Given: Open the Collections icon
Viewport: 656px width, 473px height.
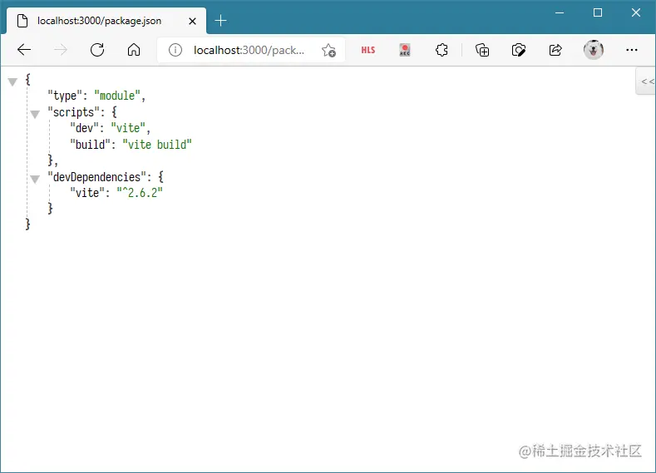Looking at the screenshot, I should click(x=482, y=50).
